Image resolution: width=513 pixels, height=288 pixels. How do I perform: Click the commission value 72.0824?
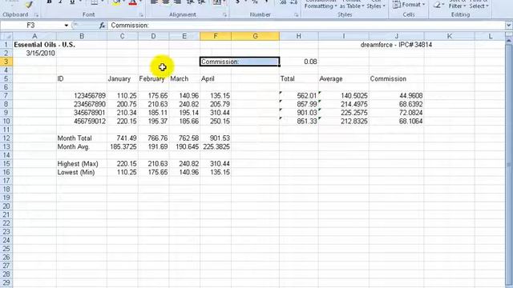tap(397, 113)
